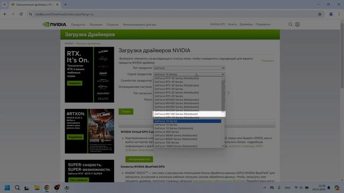
Task: Click the green Авторизоваться button
Action: [139, 159]
